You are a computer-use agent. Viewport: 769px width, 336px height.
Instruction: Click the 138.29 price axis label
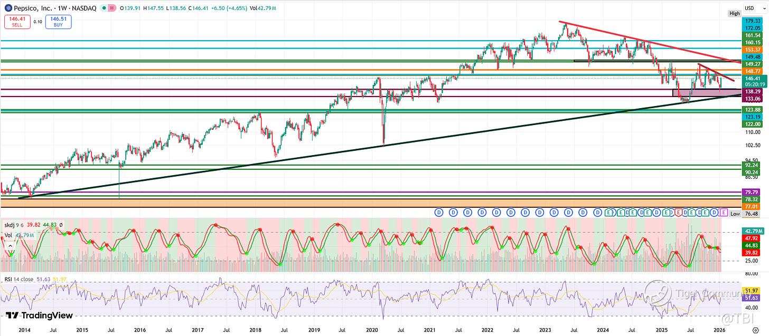click(752, 91)
